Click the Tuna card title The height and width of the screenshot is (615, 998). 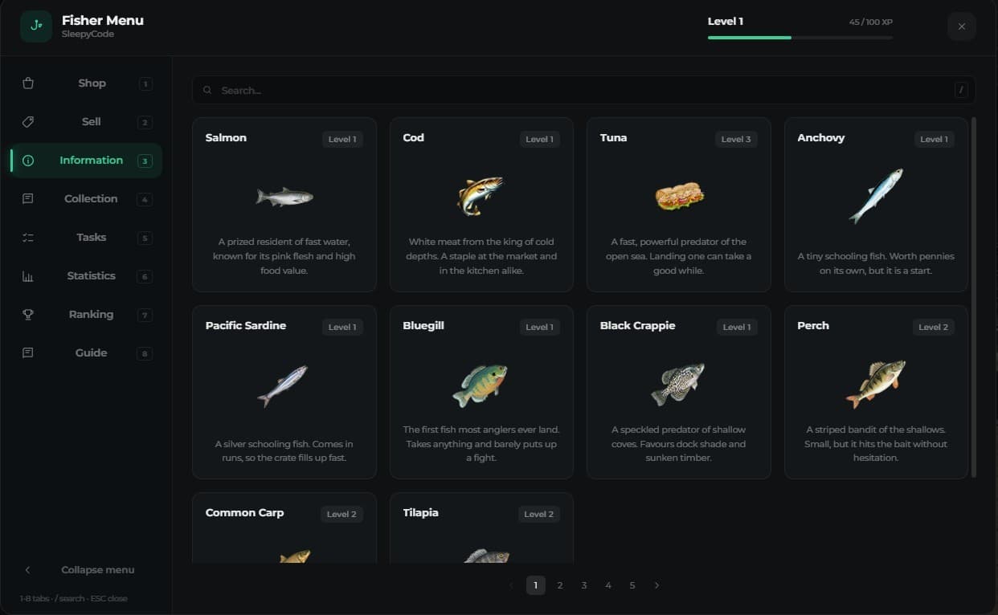point(613,138)
